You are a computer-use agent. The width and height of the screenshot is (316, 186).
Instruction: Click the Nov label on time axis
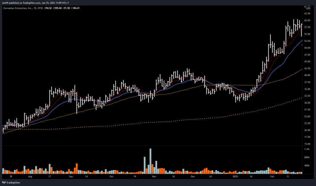coord(154,177)
